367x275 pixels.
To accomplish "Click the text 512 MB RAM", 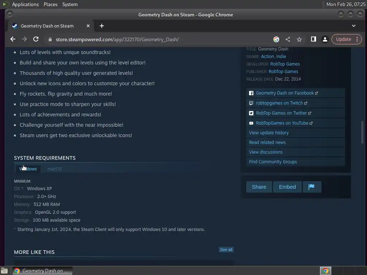I will coord(47,204).
